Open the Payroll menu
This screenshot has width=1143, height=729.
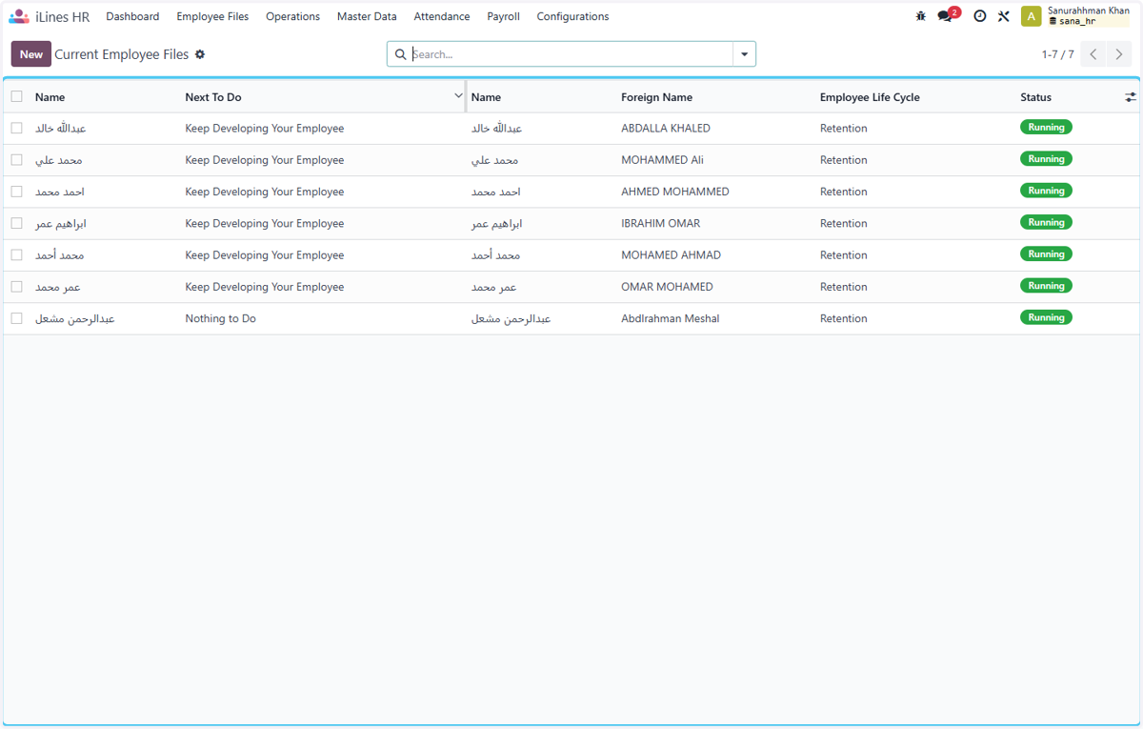point(503,16)
